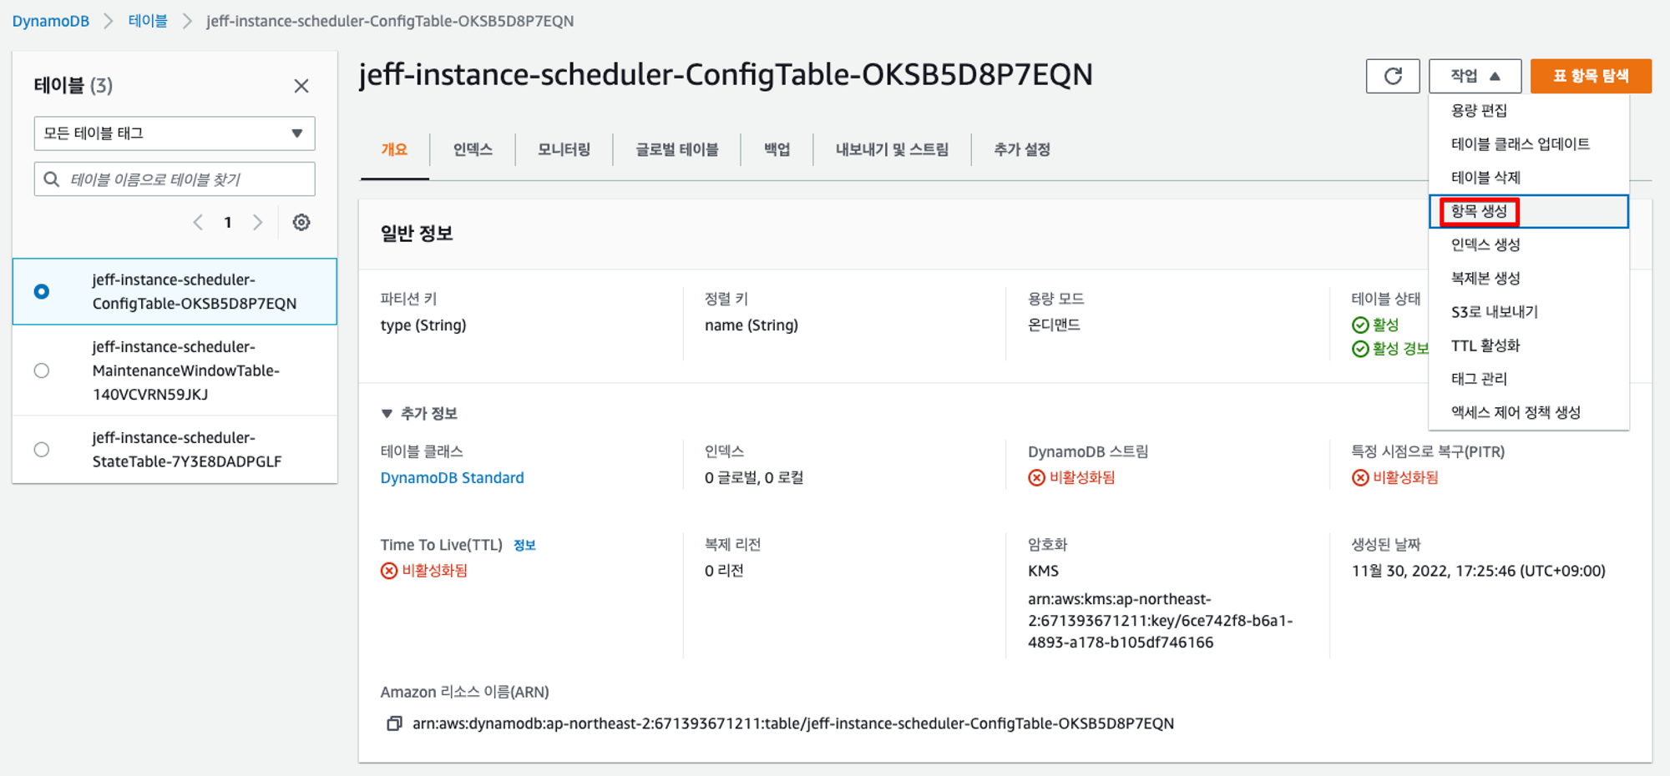Close the tables side panel
Viewport: 1670px width, 776px height.
point(301,86)
